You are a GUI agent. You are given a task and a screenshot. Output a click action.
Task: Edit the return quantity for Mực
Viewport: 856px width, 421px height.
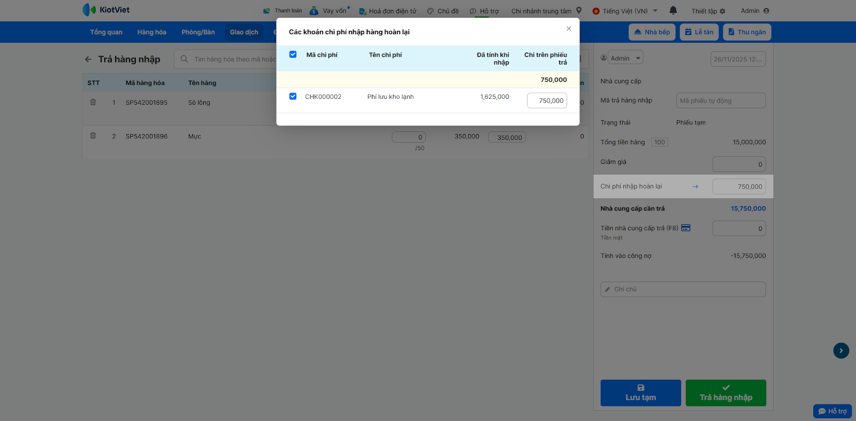click(409, 137)
